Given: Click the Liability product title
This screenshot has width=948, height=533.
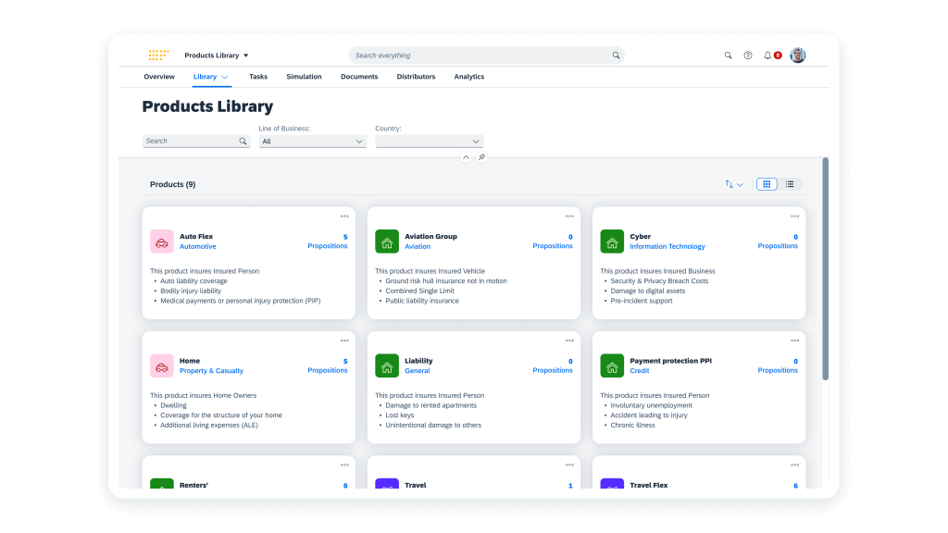Looking at the screenshot, I should [419, 362].
